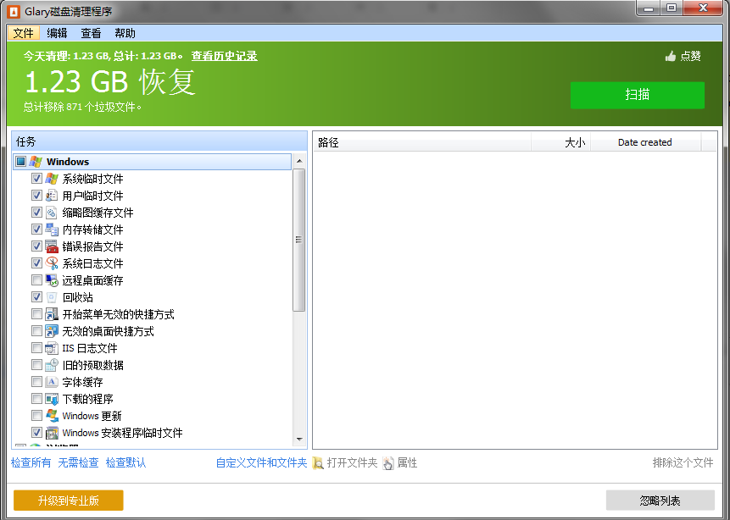The image size is (730, 520).
Task: Select the 下载的程序 row text
Action: pos(87,399)
